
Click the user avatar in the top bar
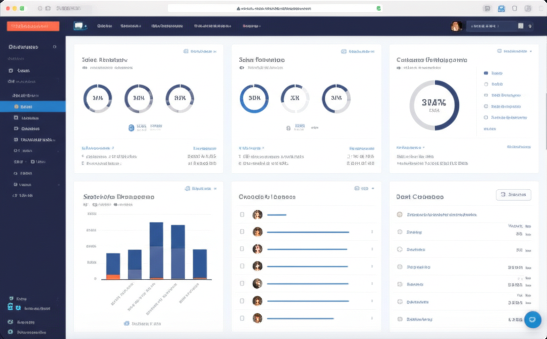(456, 26)
